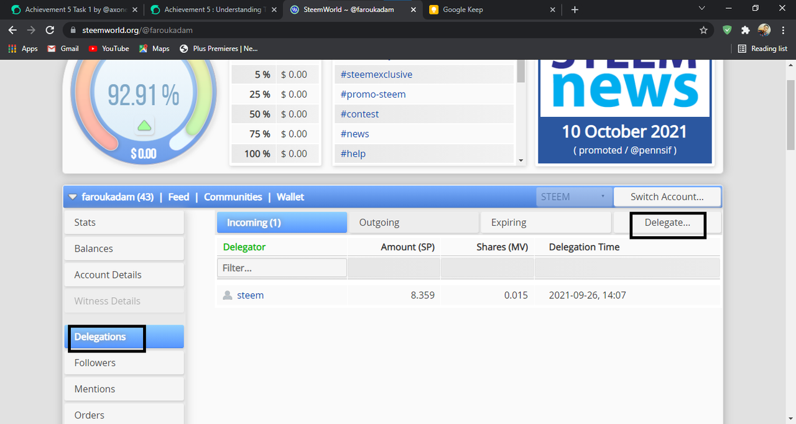This screenshot has width=796, height=424.
Task: Open the Plus Premieres bookmark
Action: click(218, 48)
